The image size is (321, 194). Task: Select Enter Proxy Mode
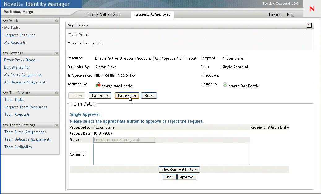pos(20,60)
